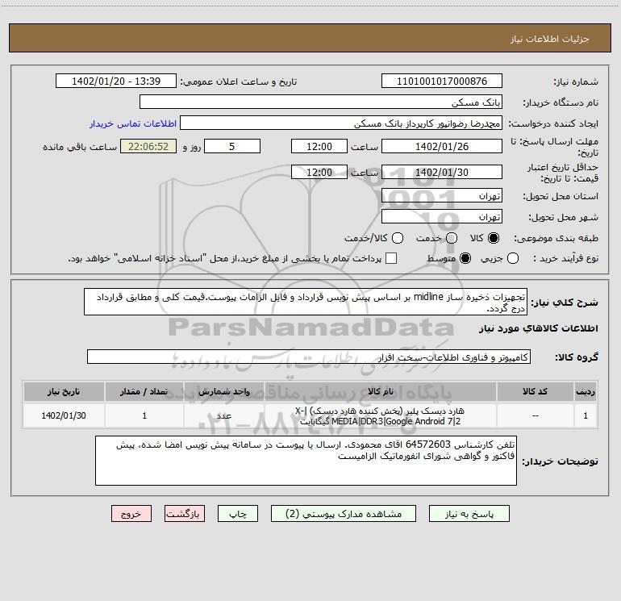Click the شماره نیاز field 1101001017000876

[442, 81]
